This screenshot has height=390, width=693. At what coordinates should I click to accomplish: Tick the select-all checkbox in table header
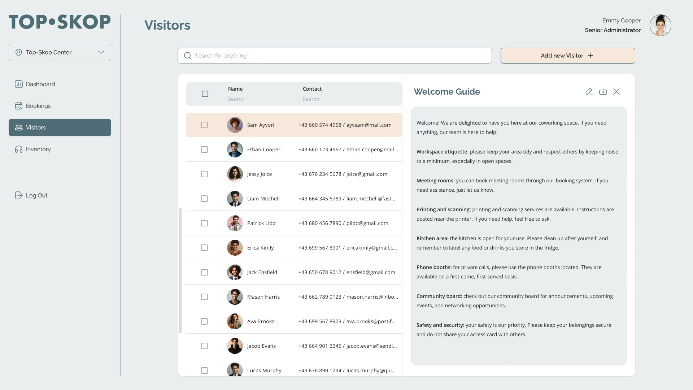[x=205, y=94]
